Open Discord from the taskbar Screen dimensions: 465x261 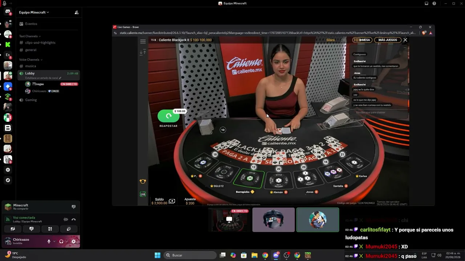coord(276,255)
